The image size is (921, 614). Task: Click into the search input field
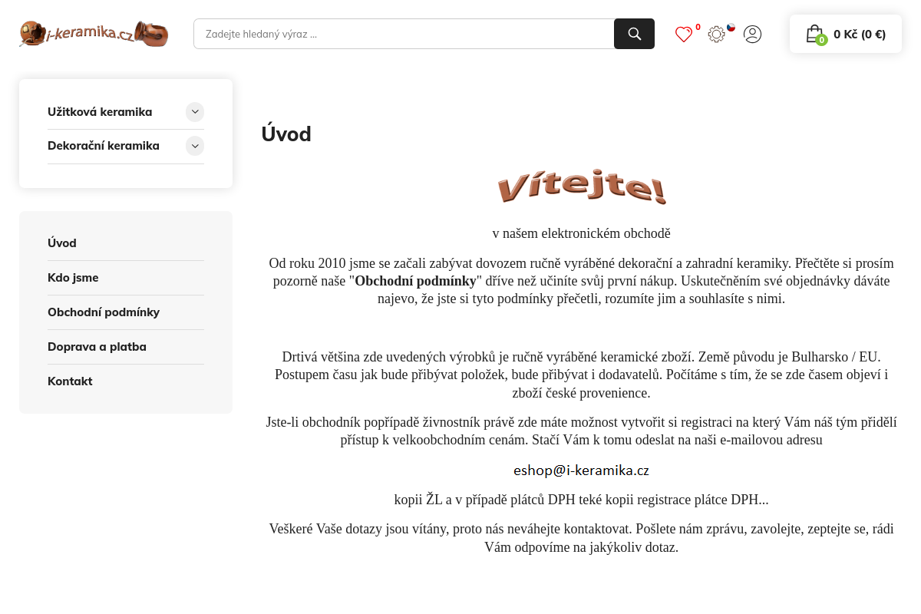click(404, 34)
